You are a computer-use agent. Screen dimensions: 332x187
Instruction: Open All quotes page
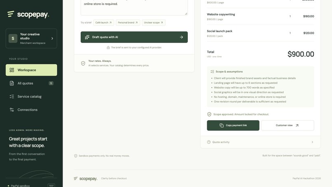31,83
